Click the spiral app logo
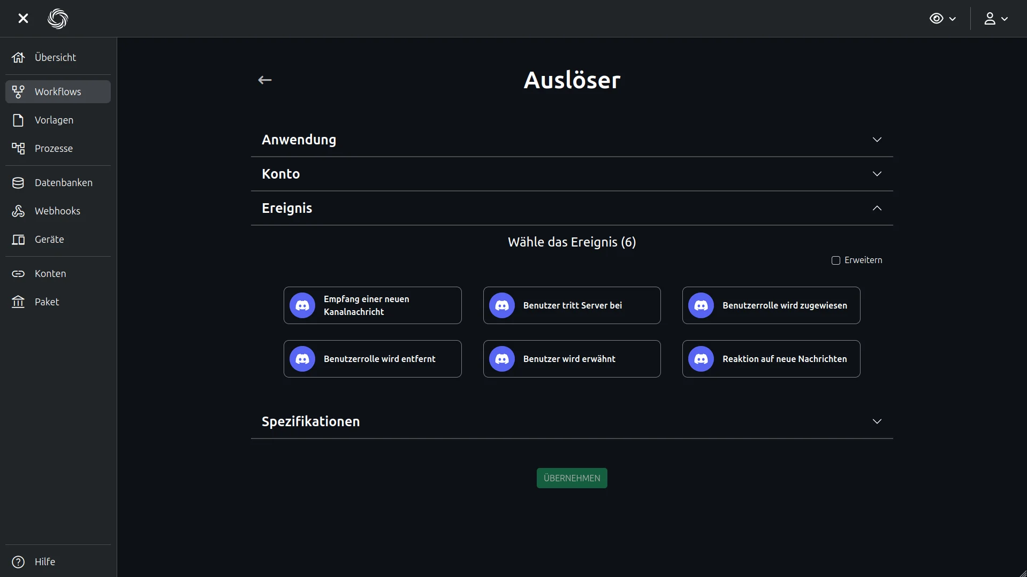Image resolution: width=1027 pixels, height=577 pixels. [x=58, y=19]
